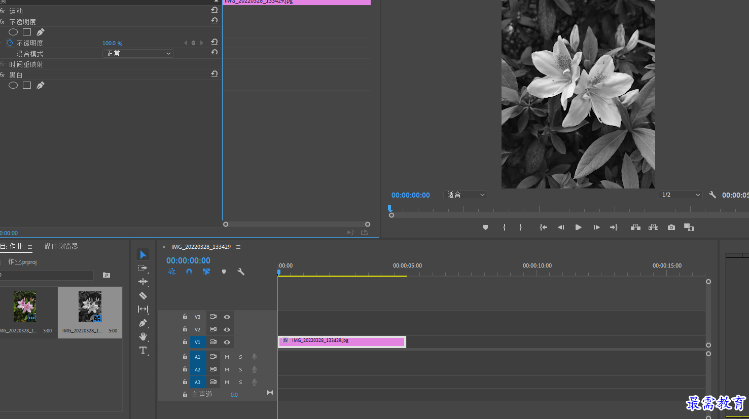Reset the 黑白 effect
Screen dimensions: 749x419
coord(215,74)
